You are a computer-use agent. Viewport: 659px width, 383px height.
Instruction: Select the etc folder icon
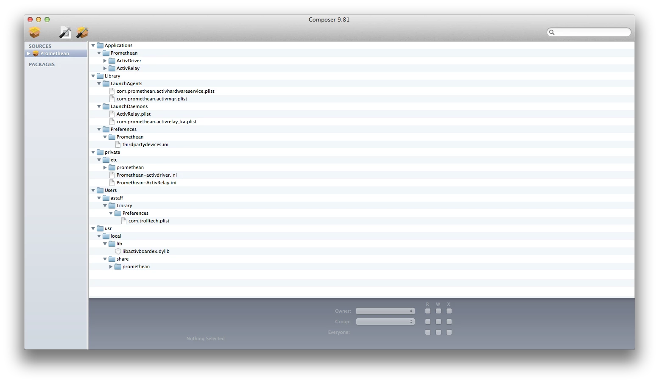[x=106, y=160]
